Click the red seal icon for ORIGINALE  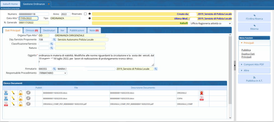coord(201,92)
